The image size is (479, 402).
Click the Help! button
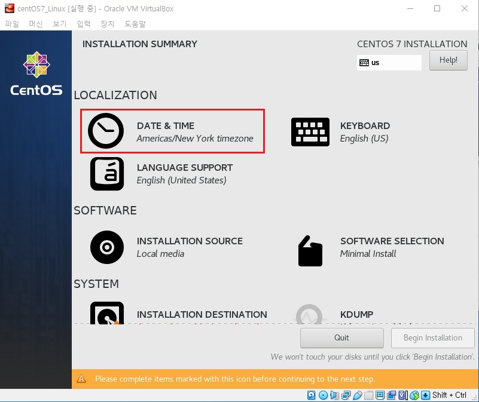click(x=448, y=60)
